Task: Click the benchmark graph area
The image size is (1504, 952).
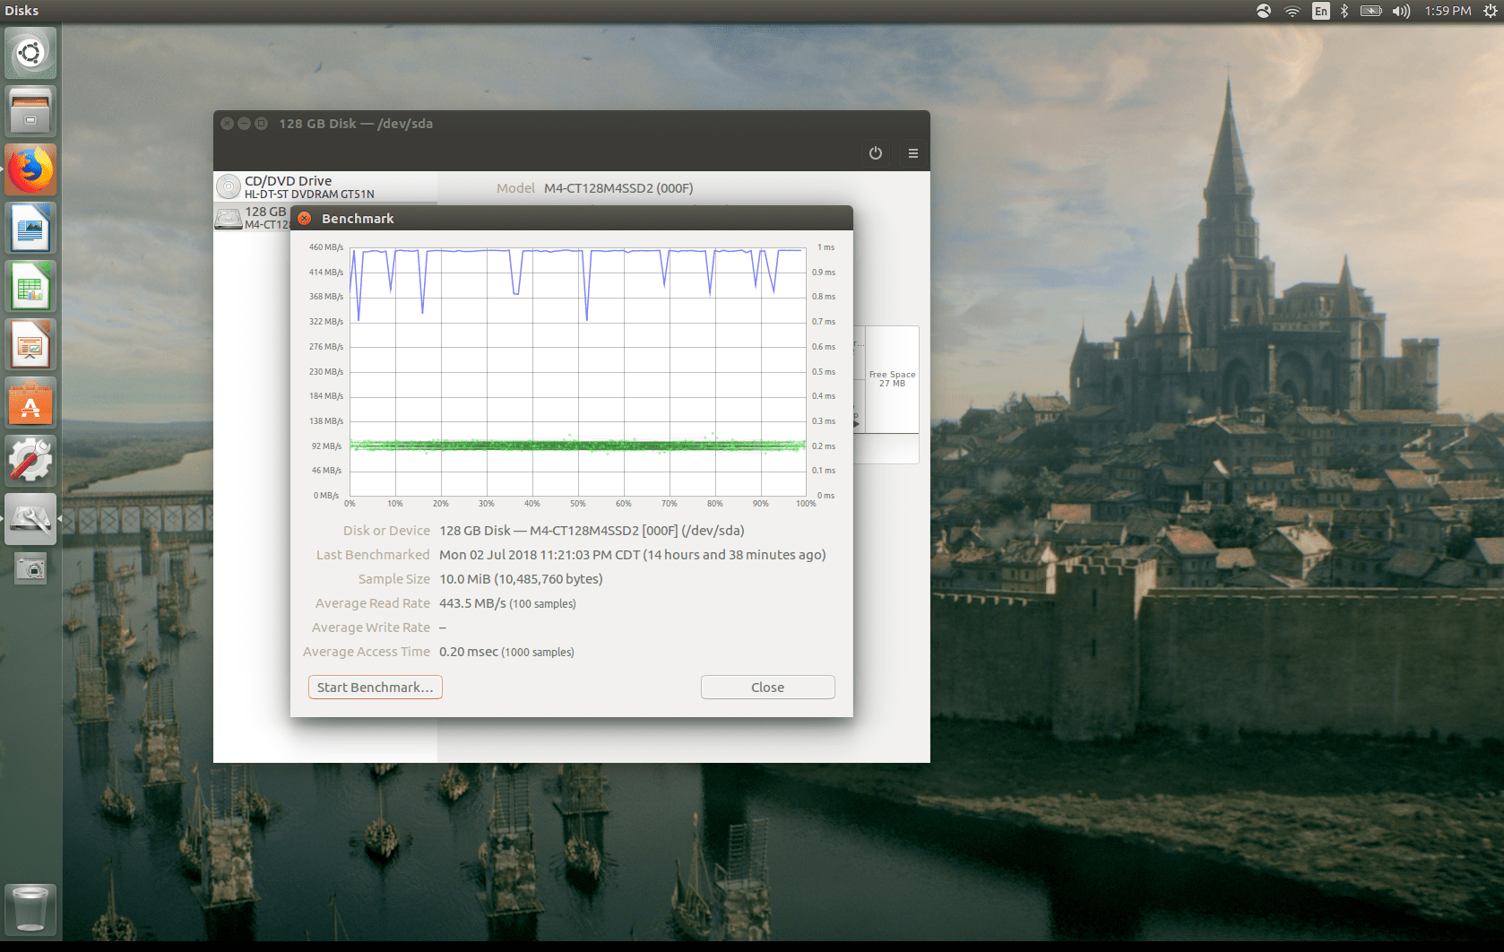Action: tap(578, 371)
